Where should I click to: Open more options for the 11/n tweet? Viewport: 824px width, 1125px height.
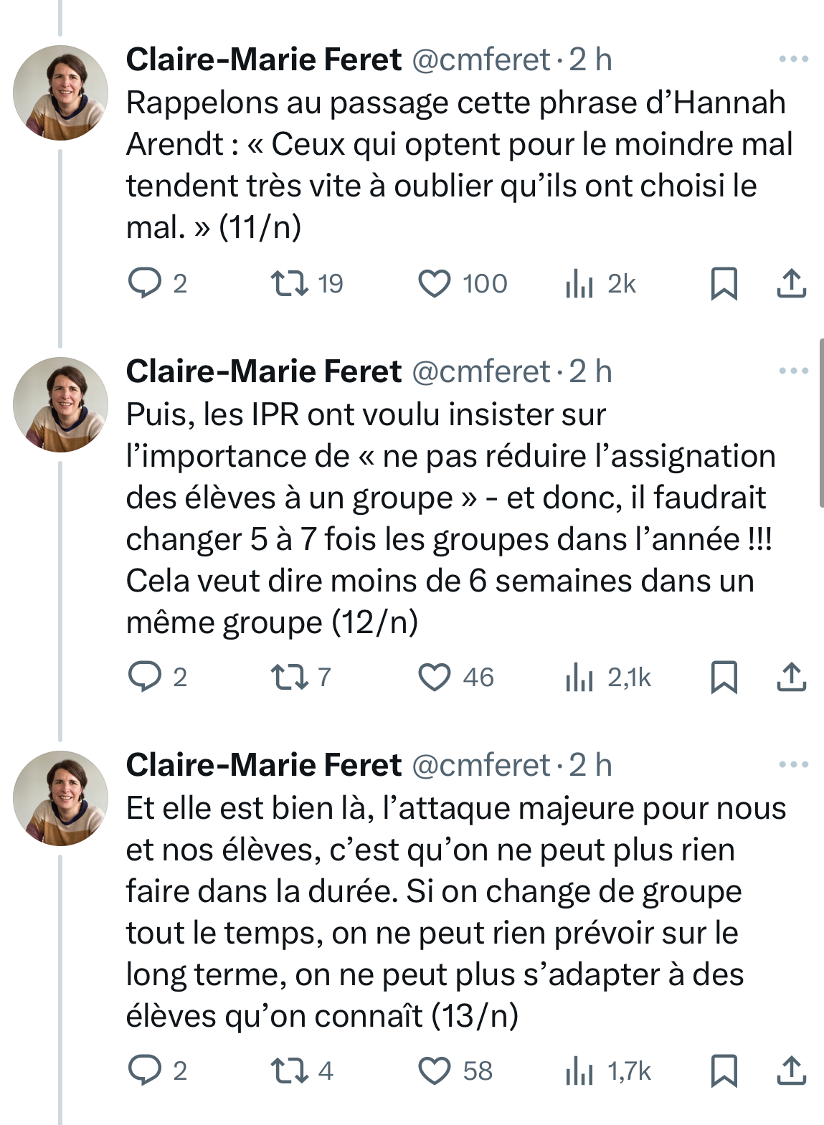(x=793, y=60)
